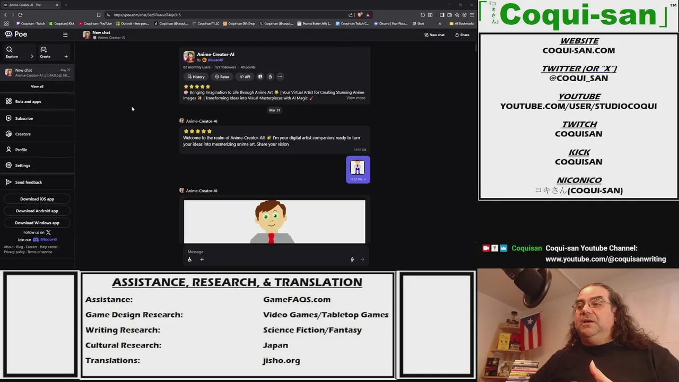Toggle the sidebar hamburger menu

coord(65,34)
